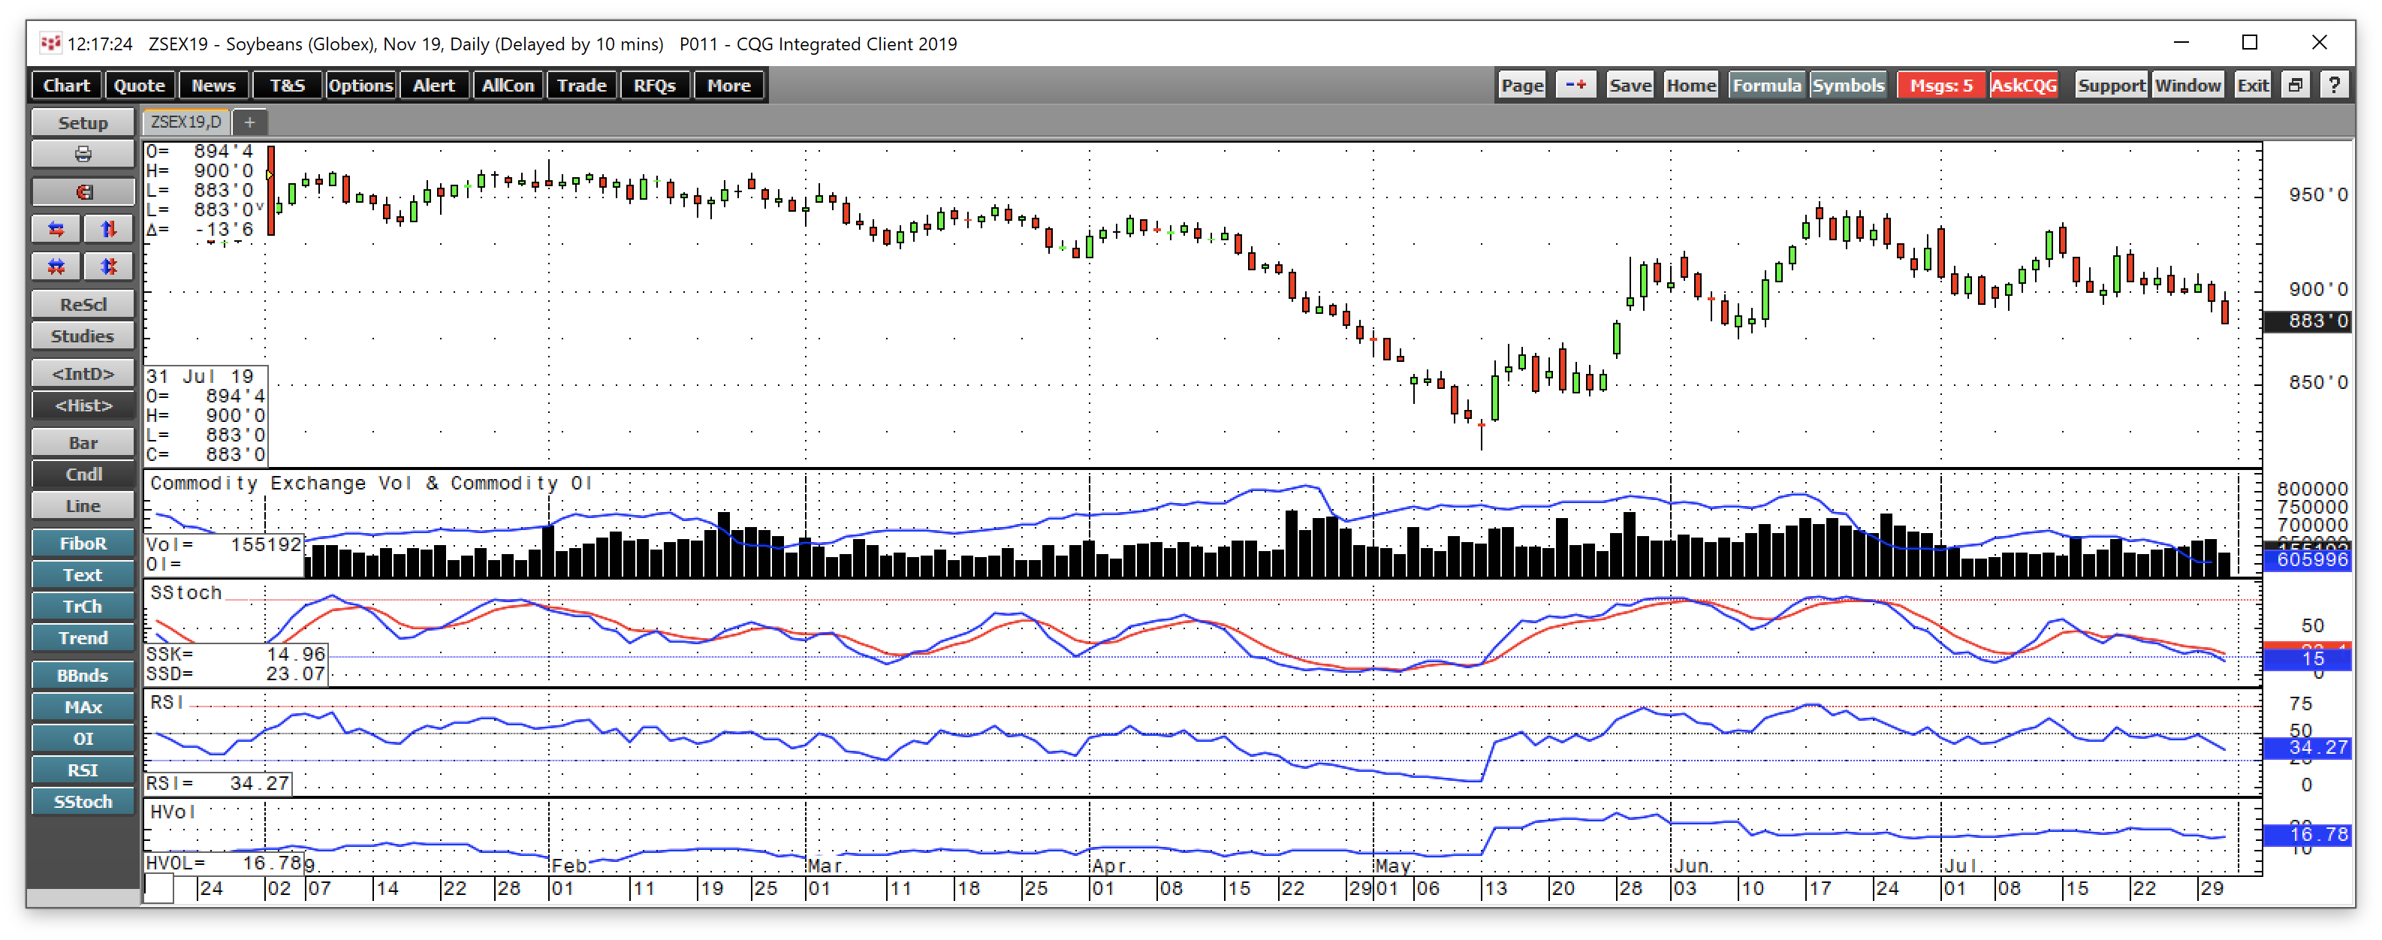Open the Msgs: 5 messages button
The image size is (2382, 940).
coord(1941,86)
